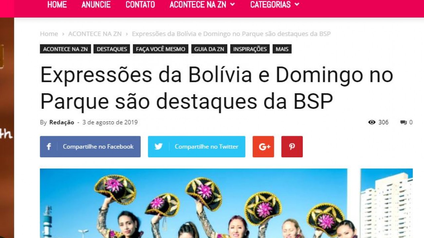The width and height of the screenshot is (424, 238).
Task: Open the HOME menu item
Action: (57, 5)
